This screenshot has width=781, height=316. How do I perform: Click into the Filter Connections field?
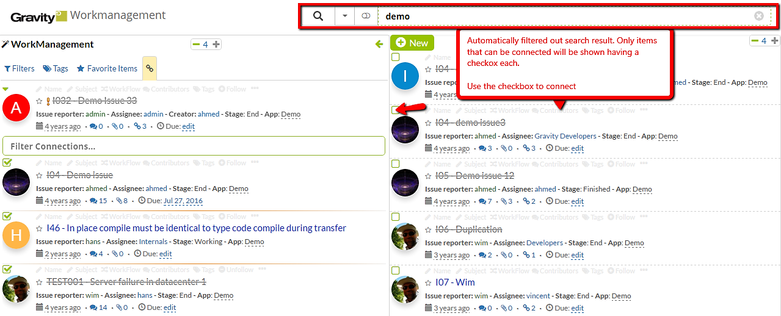pyautogui.click(x=194, y=146)
